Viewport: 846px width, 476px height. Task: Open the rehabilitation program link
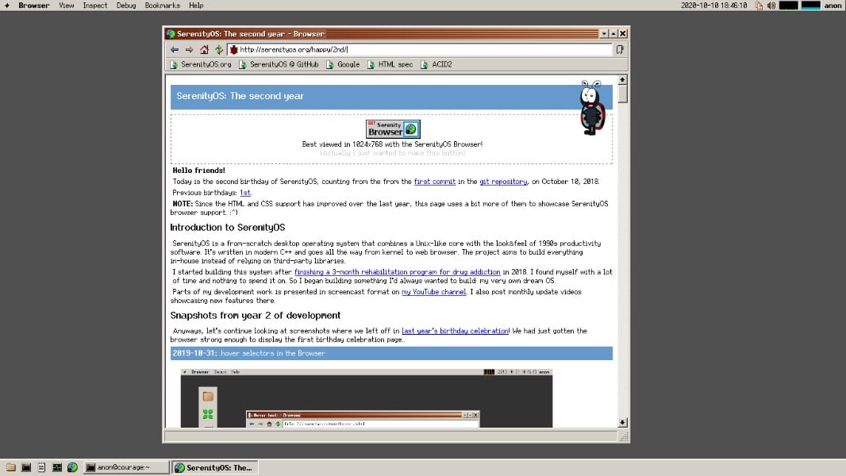click(397, 272)
